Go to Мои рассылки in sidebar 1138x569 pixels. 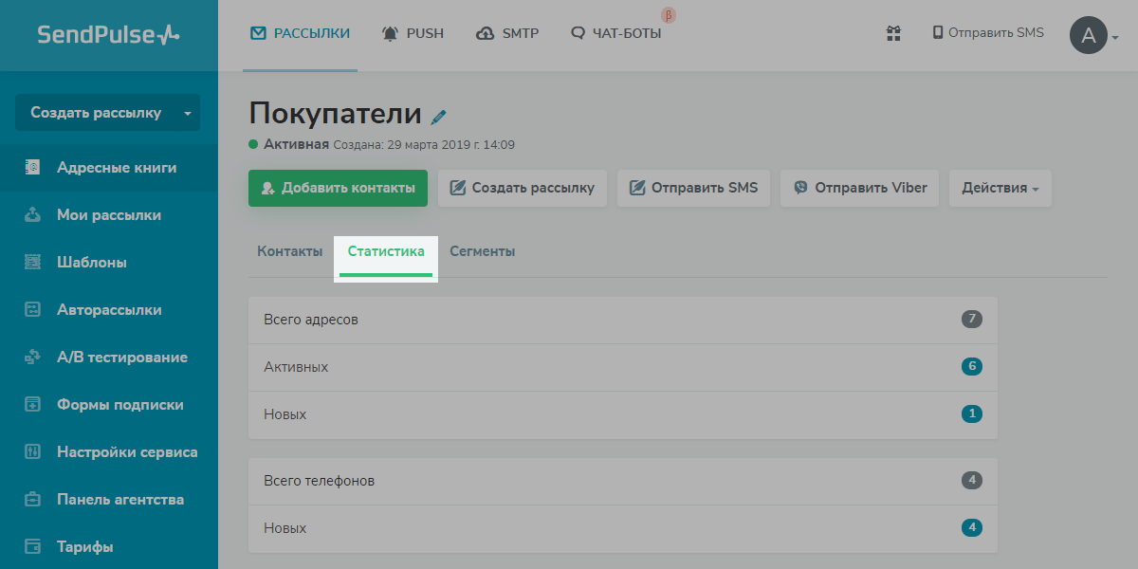(x=108, y=215)
